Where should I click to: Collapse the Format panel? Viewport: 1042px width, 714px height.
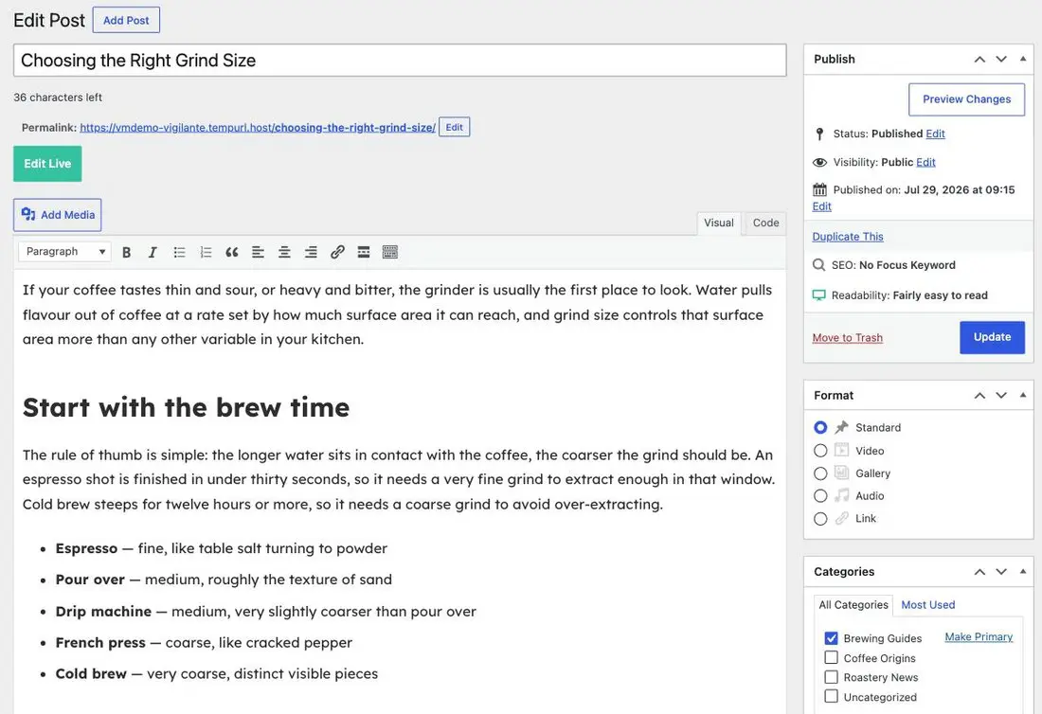pos(1023,395)
